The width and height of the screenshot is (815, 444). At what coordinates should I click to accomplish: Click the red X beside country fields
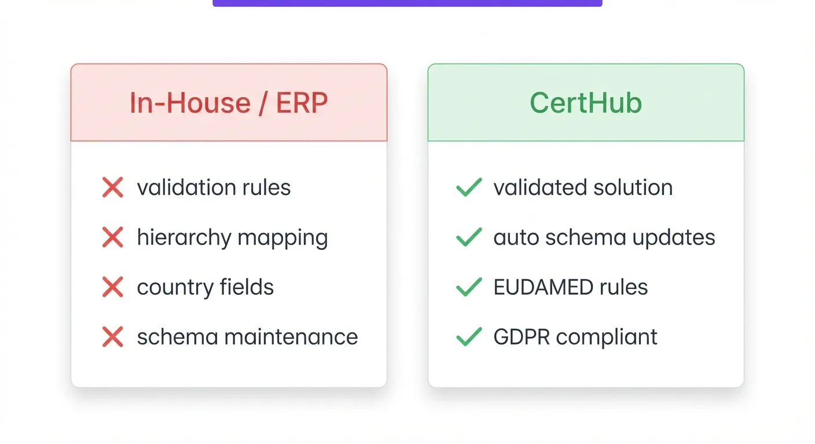point(112,287)
